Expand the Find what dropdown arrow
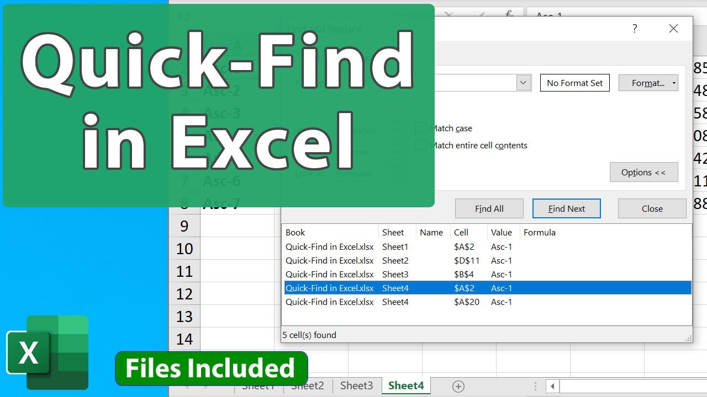 pos(524,83)
